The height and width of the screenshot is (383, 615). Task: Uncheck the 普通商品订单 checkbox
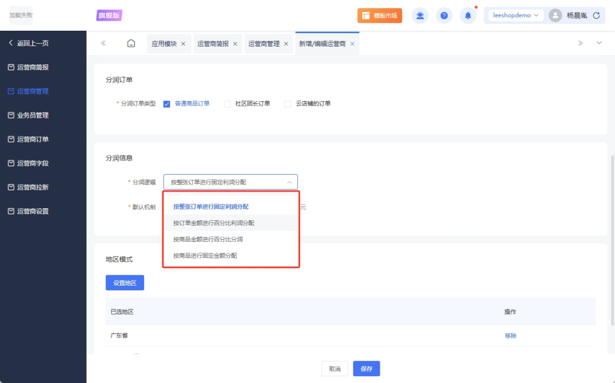pos(167,104)
